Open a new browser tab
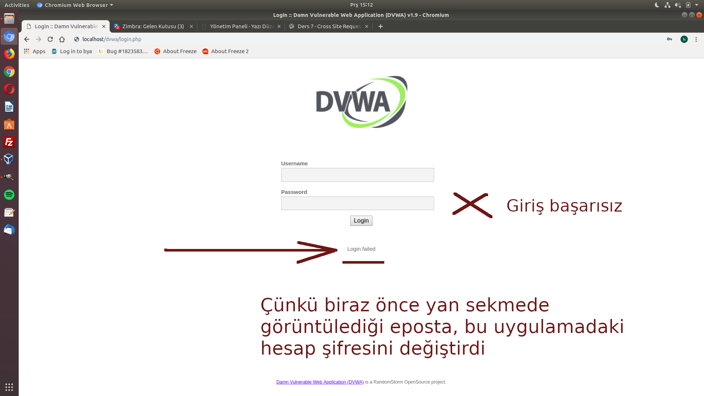The width and height of the screenshot is (704, 396). tap(381, 26)
